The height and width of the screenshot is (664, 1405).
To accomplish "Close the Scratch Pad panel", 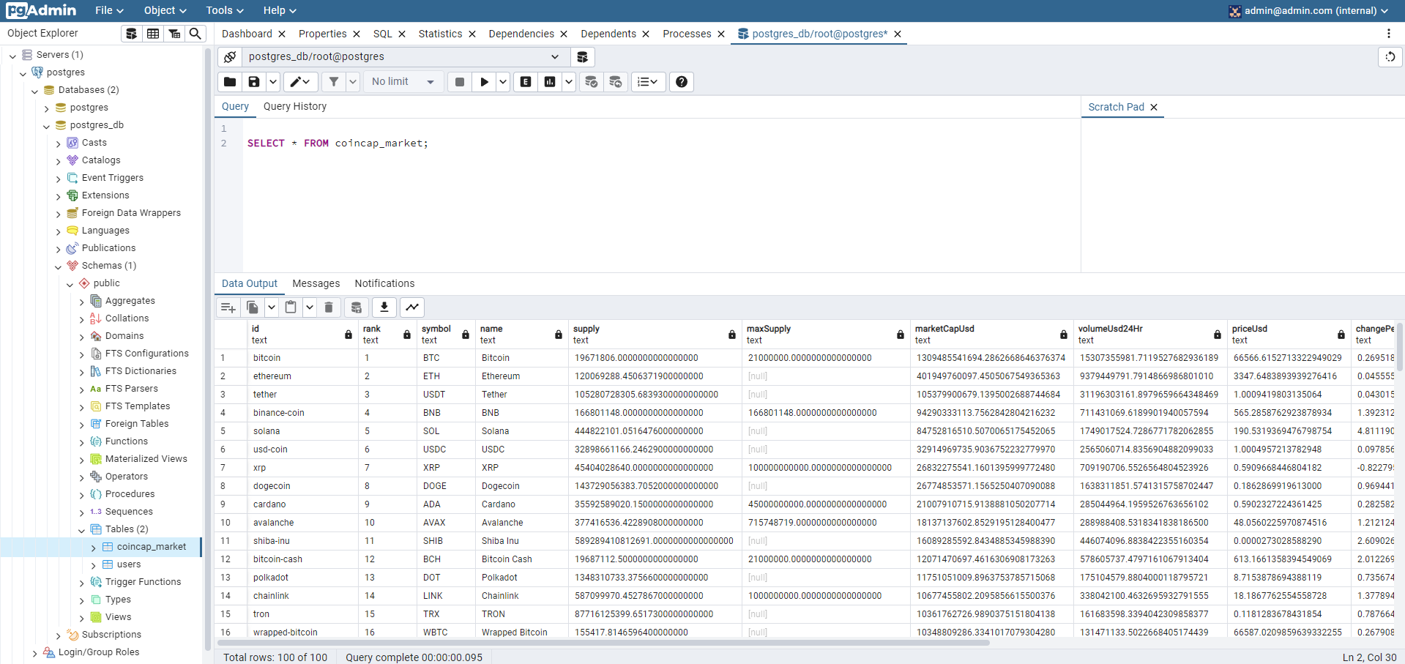I will click(1154, 107).
